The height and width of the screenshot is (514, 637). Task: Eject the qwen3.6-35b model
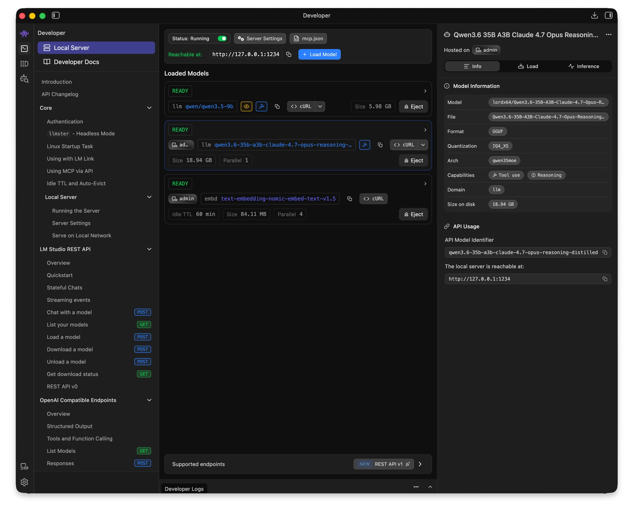click(x=413, y=161)
